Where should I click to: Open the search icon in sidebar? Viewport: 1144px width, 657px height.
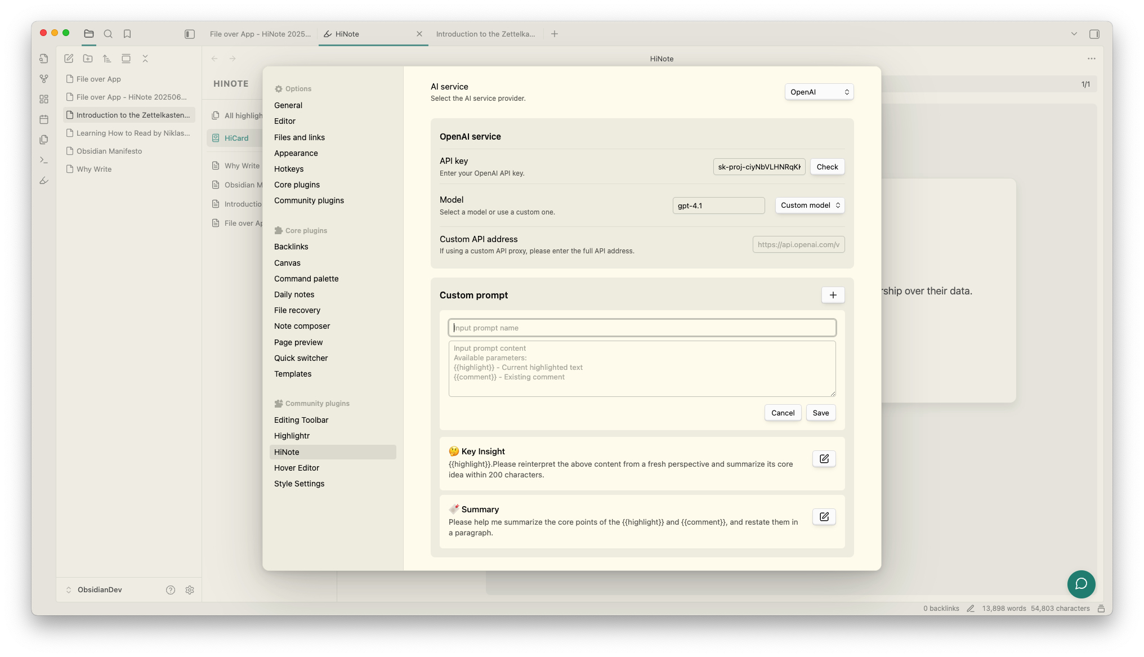[108, 34]
